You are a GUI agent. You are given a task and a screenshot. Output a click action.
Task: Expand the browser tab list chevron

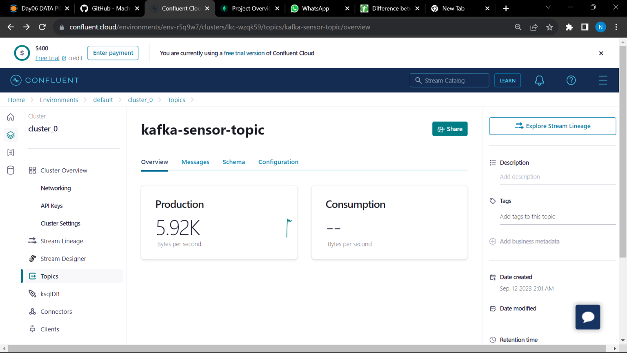tap(549, 8)
